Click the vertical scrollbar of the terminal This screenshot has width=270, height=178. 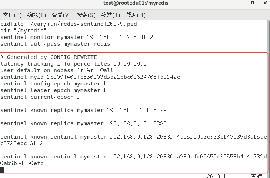click(x=268, y=96)
